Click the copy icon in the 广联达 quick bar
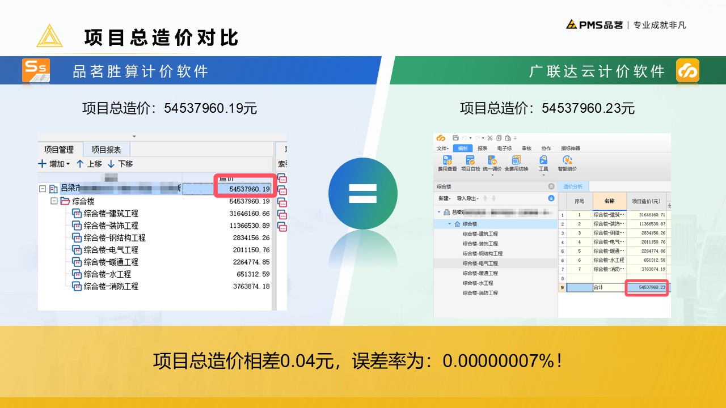The height and width of the screenshot is (408, 726). pos(499,138)
